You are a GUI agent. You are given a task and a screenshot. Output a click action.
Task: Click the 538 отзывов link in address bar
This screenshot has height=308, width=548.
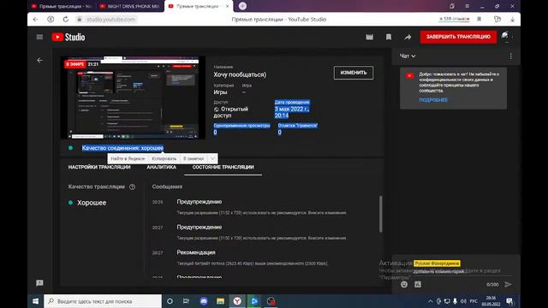[x=455, y=19]
